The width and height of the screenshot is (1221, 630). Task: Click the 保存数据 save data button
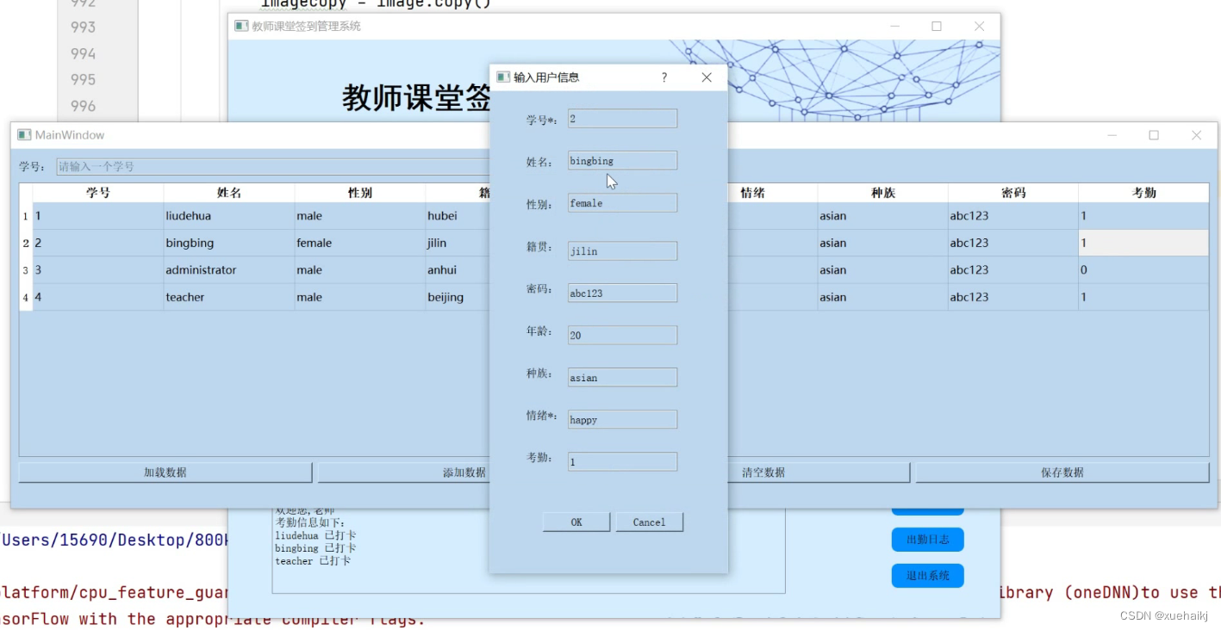1061,472
